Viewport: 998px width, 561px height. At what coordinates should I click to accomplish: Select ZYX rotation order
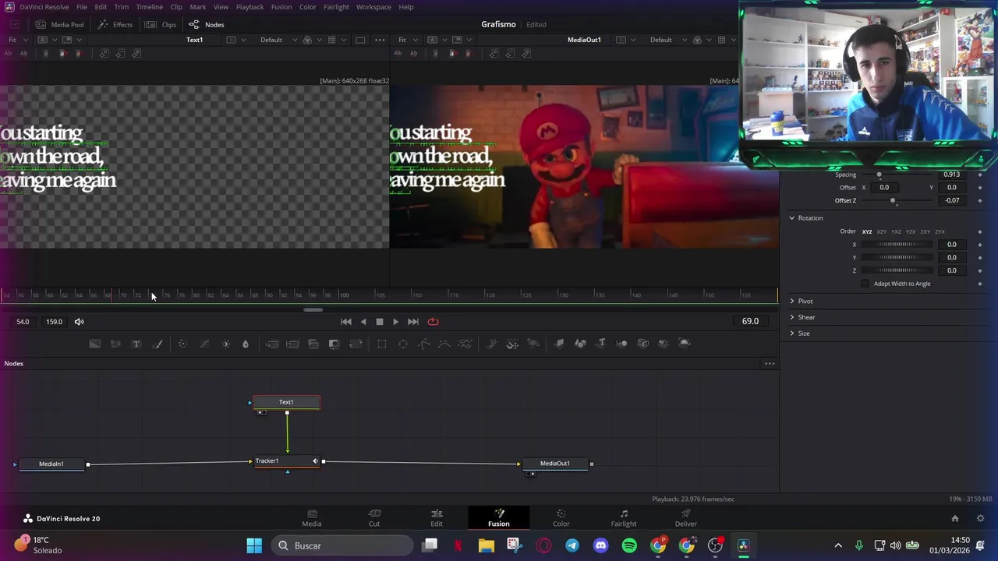[x=940, y=231]
